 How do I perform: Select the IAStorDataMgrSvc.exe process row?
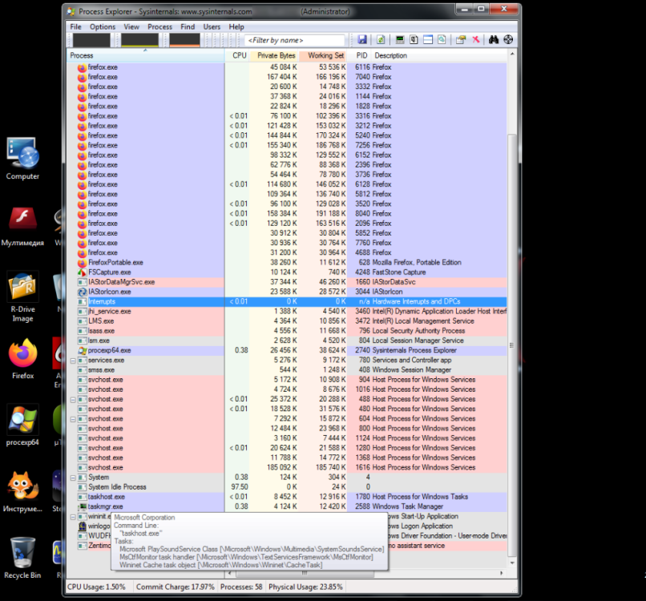(287, 282)
